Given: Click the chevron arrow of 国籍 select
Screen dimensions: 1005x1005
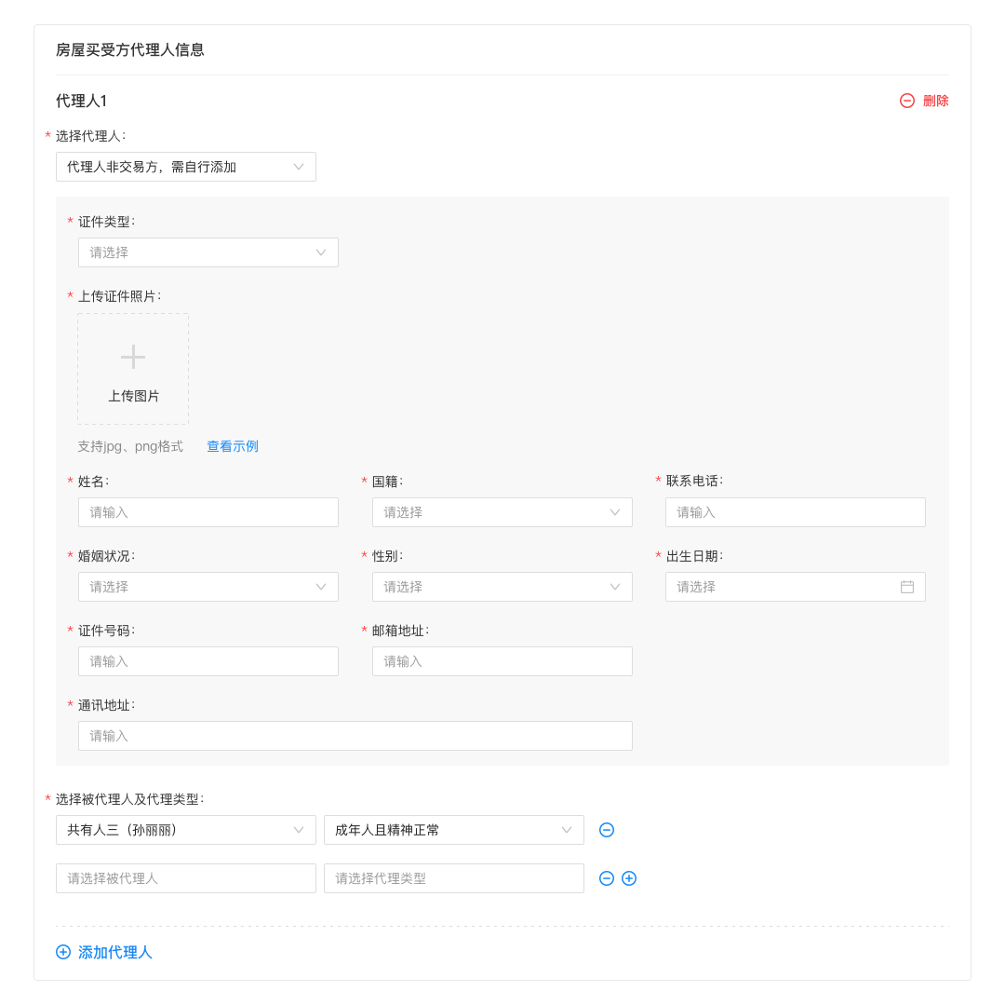Looking at the screenshot, I should tap(615, 512).
